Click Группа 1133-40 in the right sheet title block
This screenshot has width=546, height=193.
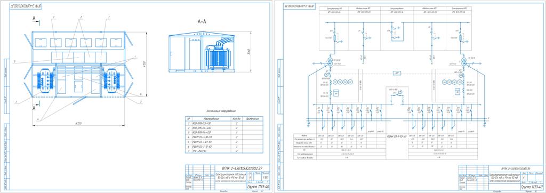(532, 187)
